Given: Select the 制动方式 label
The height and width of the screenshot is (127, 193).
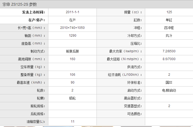Looking at the screenshot, I should coord(38,51).
